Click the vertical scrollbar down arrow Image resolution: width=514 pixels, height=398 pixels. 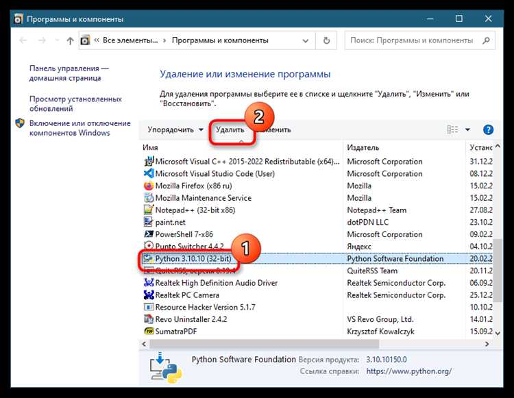click(x=498, y=333)
